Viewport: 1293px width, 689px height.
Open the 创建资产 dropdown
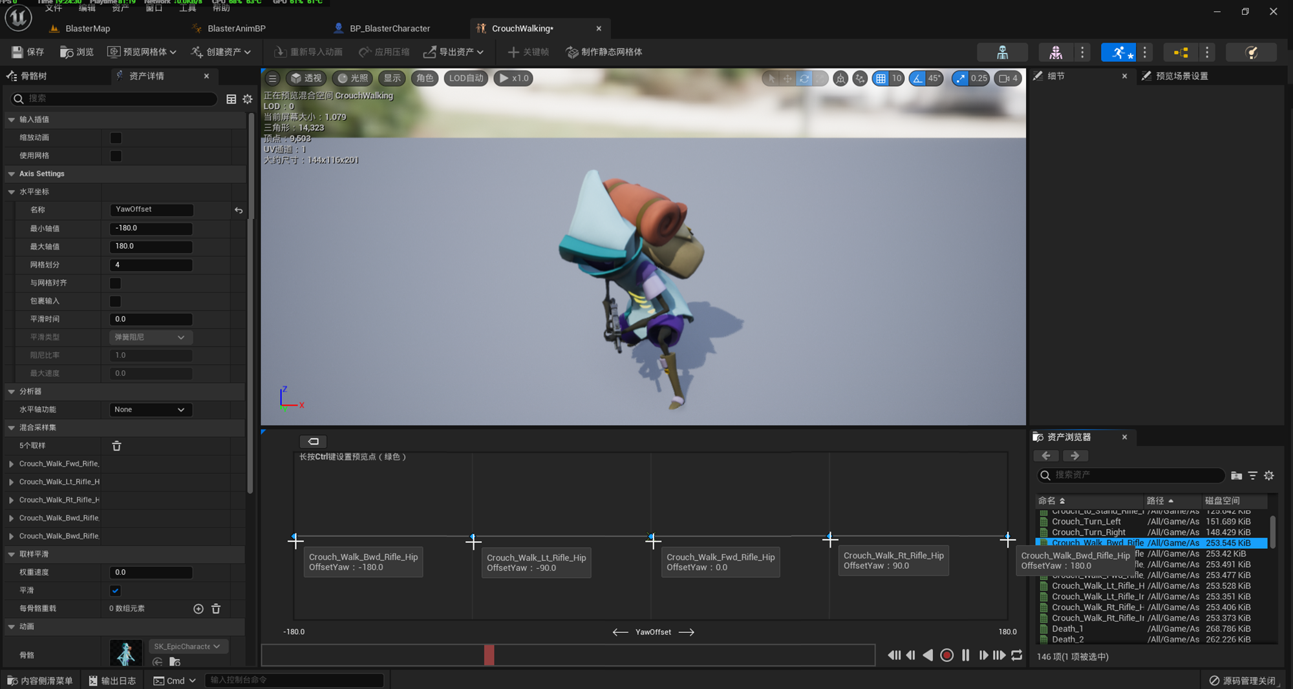click(x=221, y=52)
